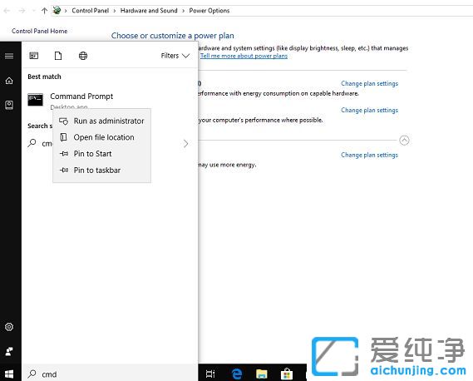Go up one level in Control Panel
Image resolution: width=473 pixels, height=381 pixels.
tap(44, 11)
